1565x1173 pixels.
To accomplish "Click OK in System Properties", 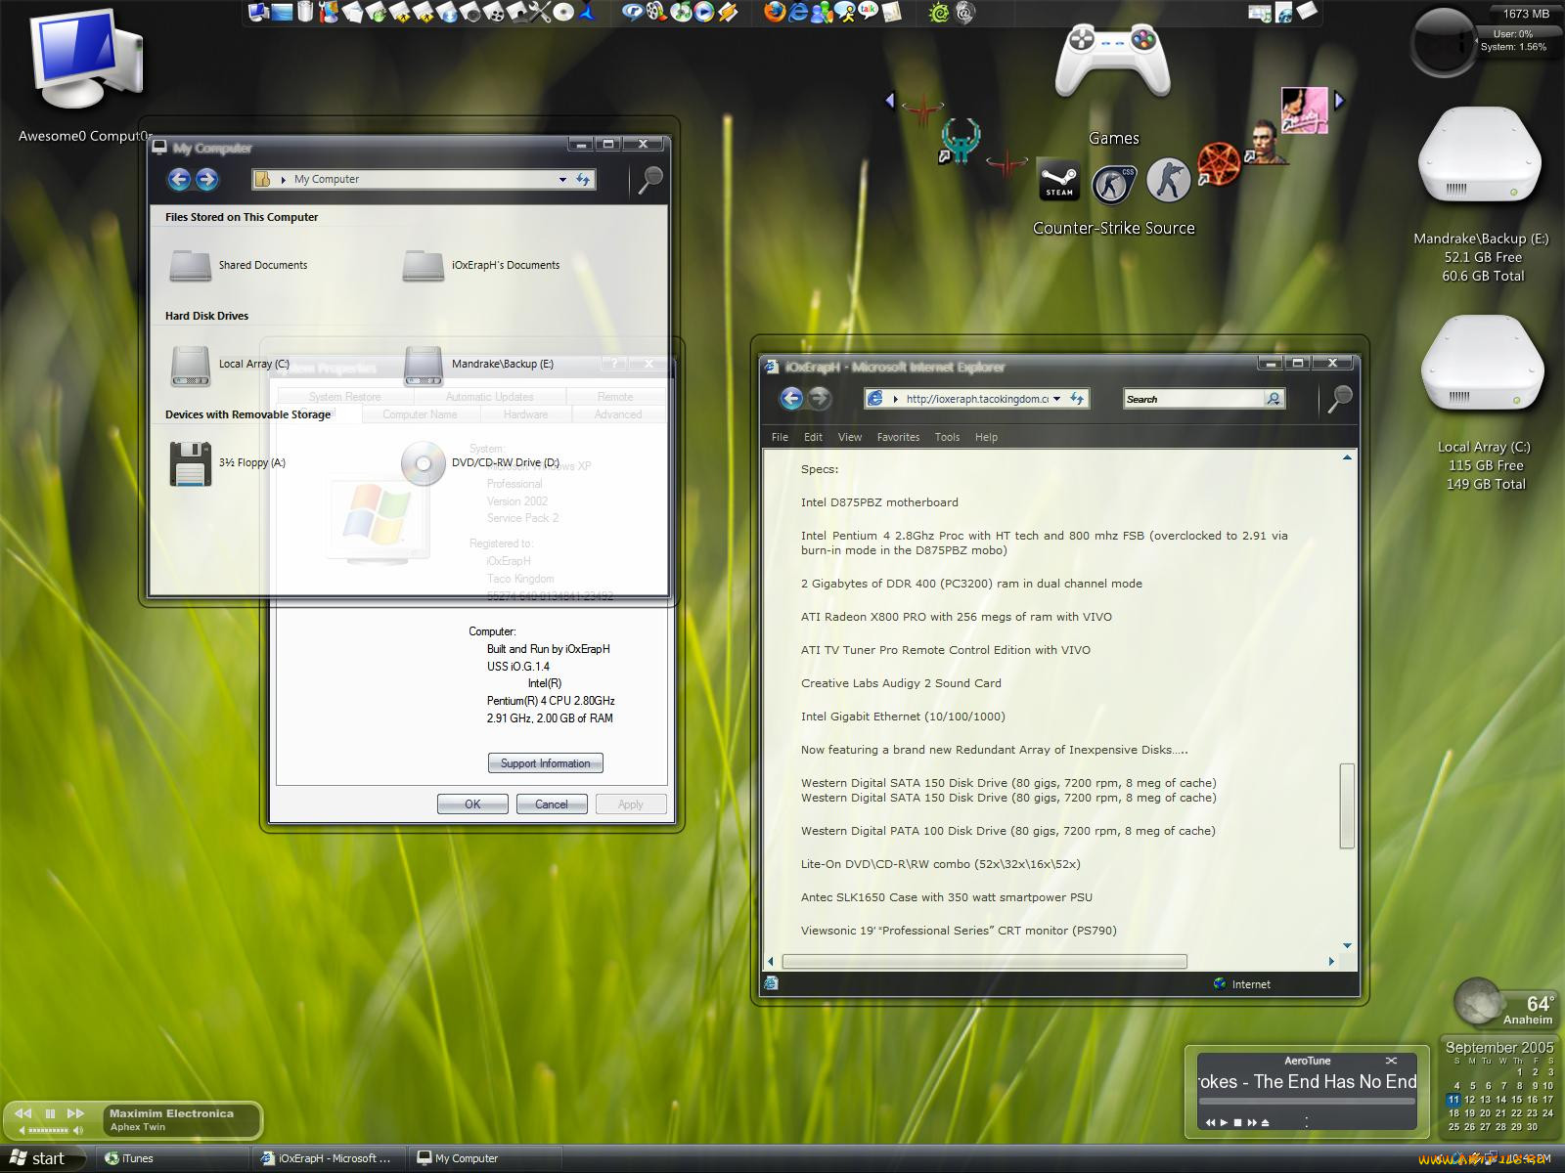I will pos(472,804).
